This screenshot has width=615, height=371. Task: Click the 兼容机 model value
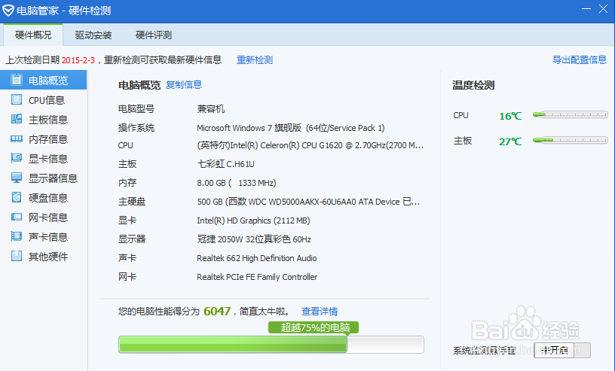click(x=210, y=108)
